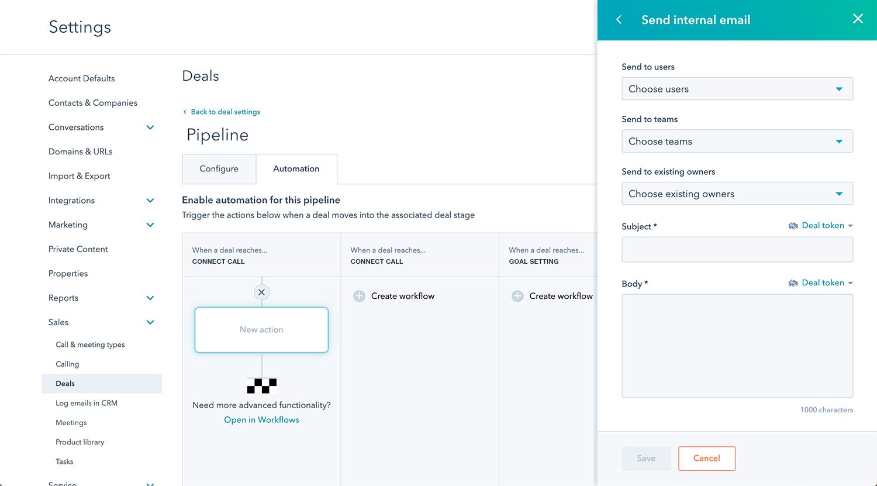Open the Choose teams dropdown
Viewport: 877px width, 486px height.
pyautogui.click(x=737, y=141)
